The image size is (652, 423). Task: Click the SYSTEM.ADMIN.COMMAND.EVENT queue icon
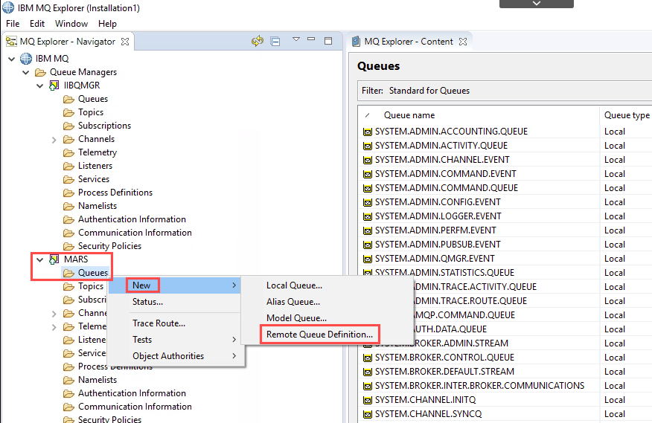(367, 175)
